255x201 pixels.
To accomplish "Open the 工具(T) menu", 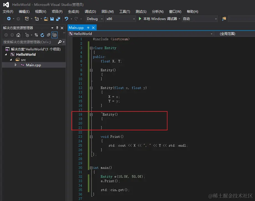I will point(125,12).
